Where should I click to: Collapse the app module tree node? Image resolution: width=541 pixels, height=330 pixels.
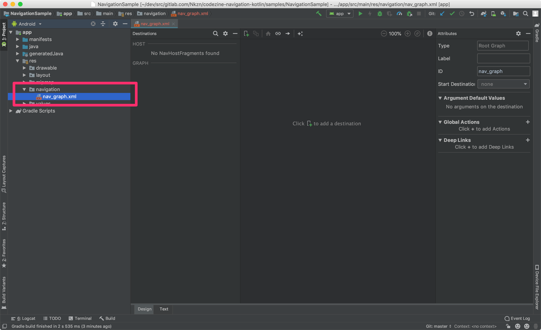[11, 33]
